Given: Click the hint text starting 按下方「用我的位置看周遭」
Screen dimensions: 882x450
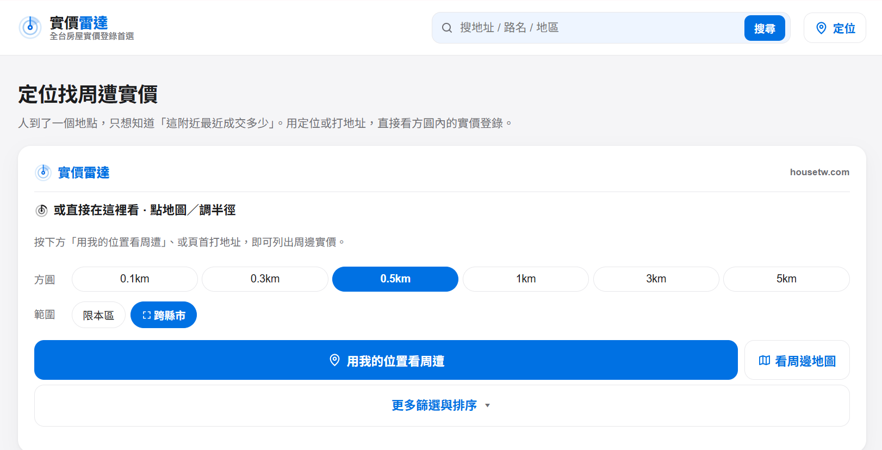Looking at the screenshot, I should click(x=190, y=242).
